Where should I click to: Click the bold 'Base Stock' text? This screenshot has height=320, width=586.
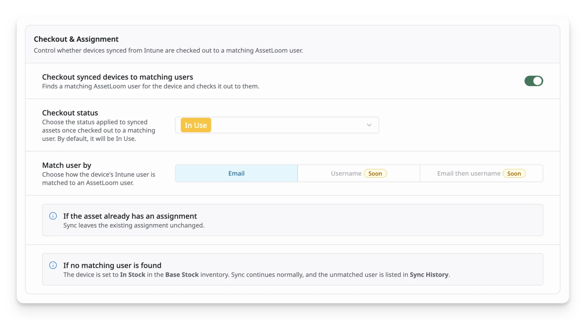click(x=182, y=275)
